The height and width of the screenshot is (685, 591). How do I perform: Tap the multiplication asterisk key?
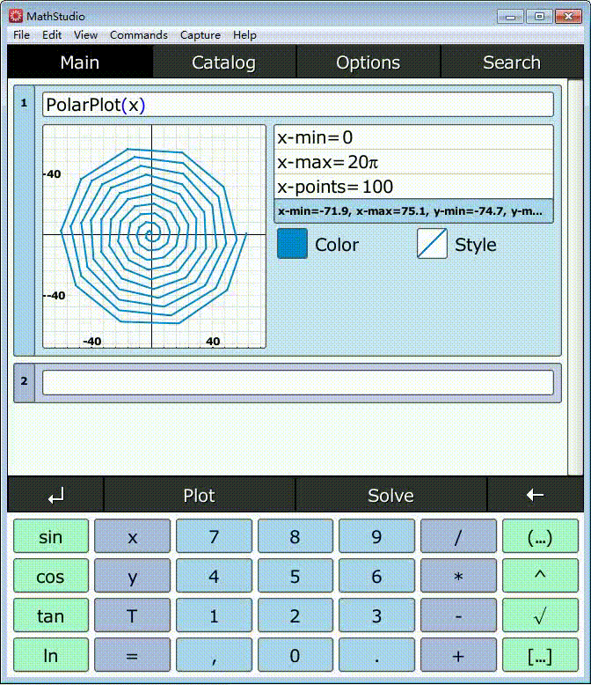[458, 576]
